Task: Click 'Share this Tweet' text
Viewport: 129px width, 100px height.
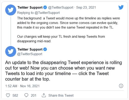Action: point(61,95)
